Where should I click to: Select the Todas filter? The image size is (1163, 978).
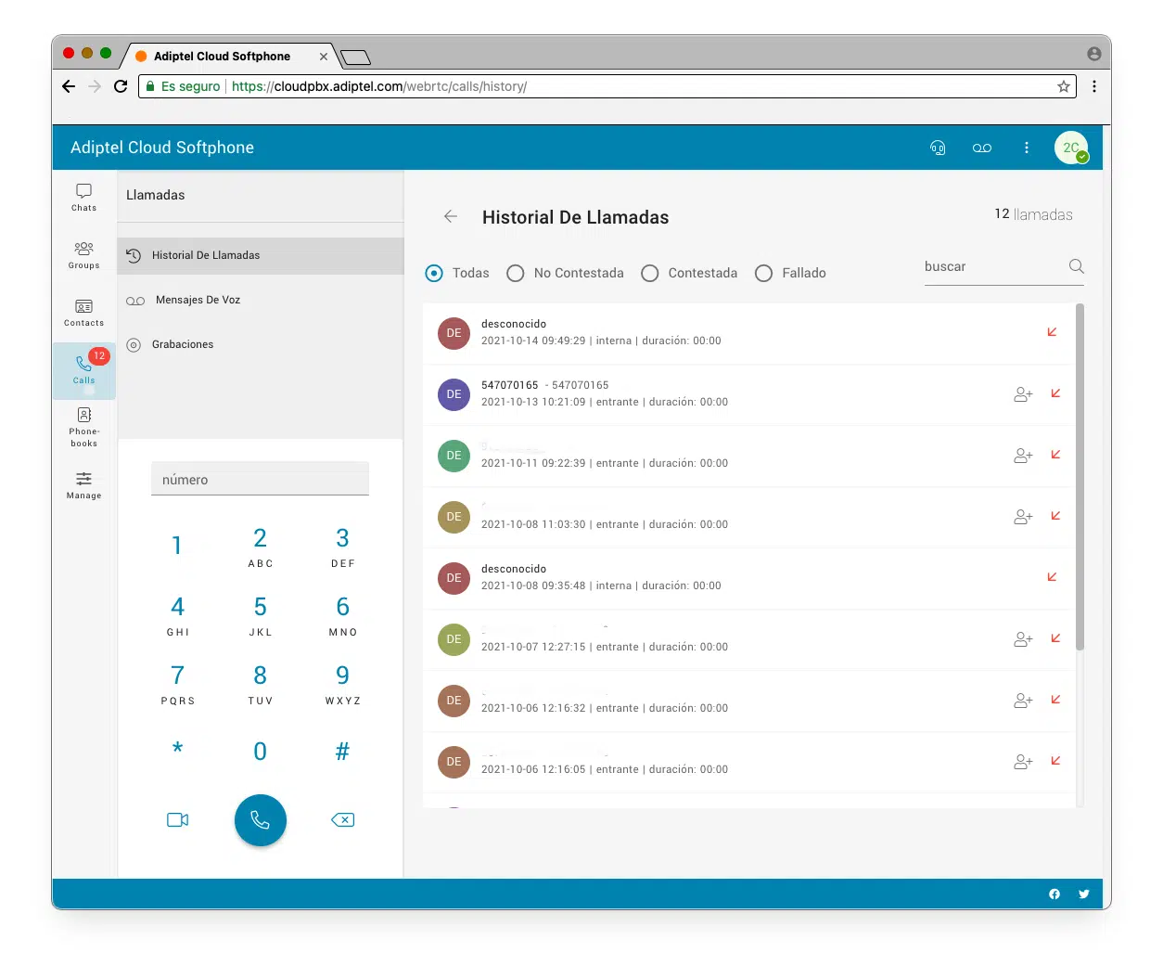(x=457, y=273)
